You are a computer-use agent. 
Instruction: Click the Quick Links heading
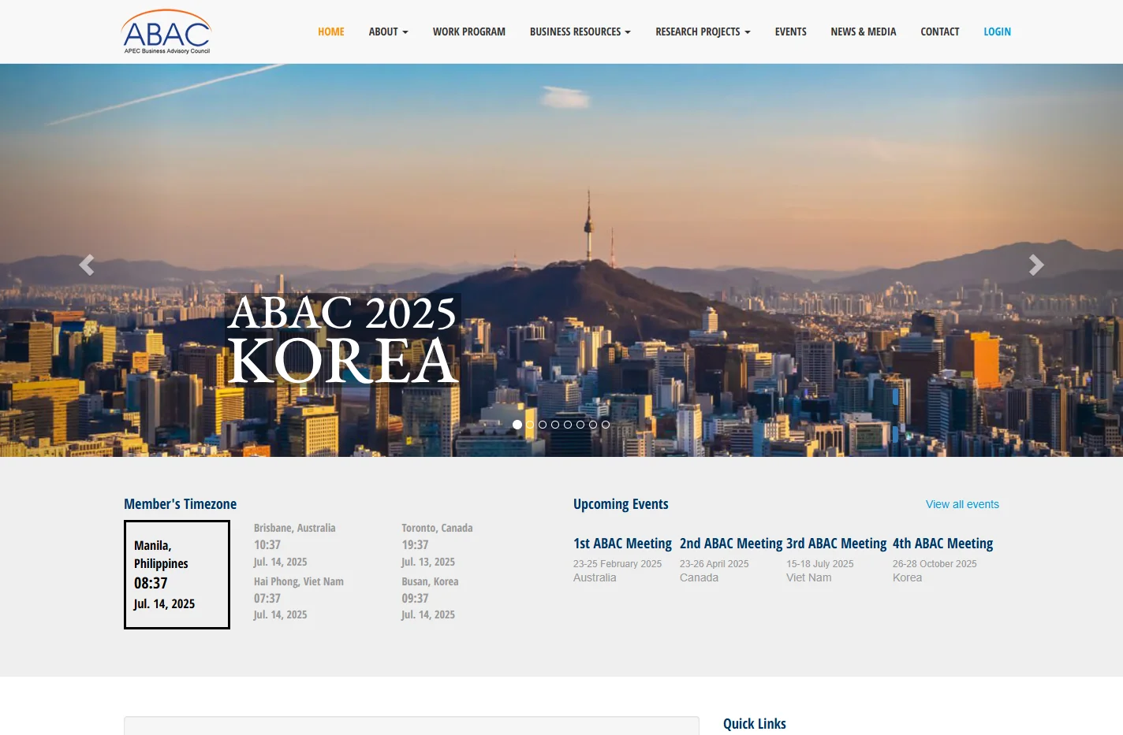point(755,724)
